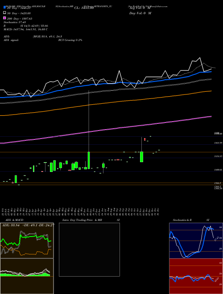This screenshot has height=294, width=223.
Task: Click the 1463.99 price axis label
Action: coord(218,143)
